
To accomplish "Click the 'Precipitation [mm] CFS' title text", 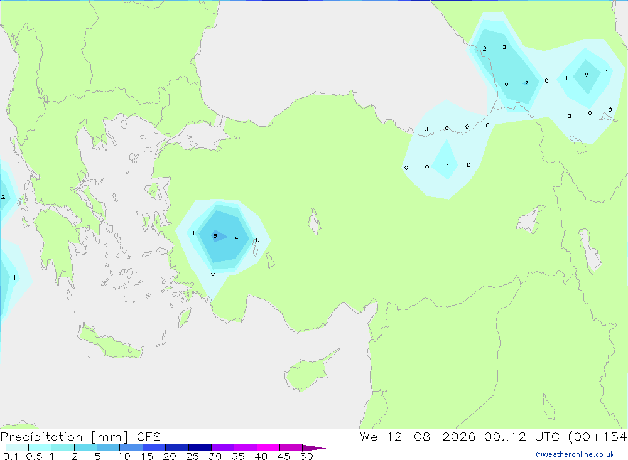I will [80, 437].
